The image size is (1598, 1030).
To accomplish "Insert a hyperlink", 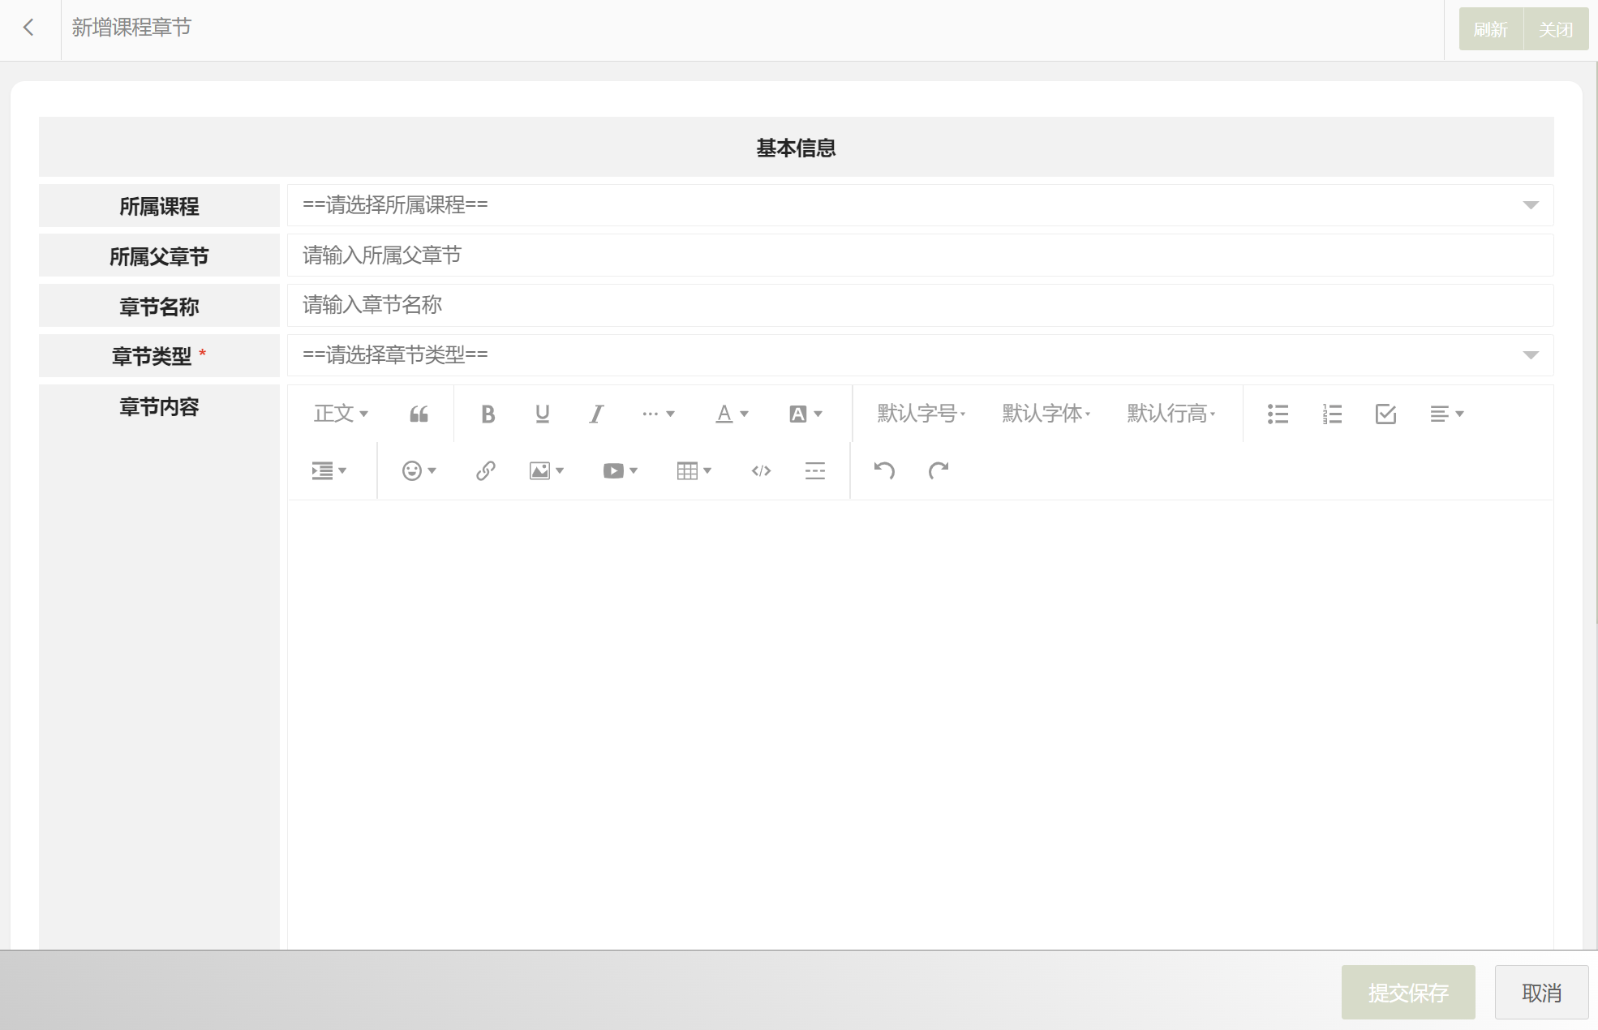I will click(x=485, y=471).
